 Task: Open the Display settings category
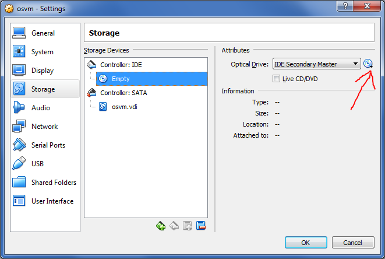45,71
